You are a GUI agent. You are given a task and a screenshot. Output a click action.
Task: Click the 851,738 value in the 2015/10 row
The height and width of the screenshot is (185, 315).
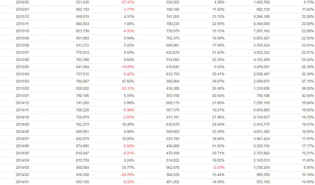[x=82, y=31]
